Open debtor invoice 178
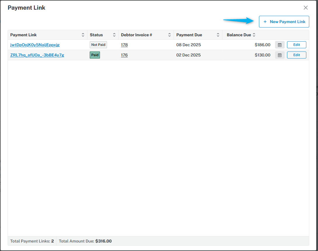This screenshot has width=318, height=251. [x=124, y=45]
